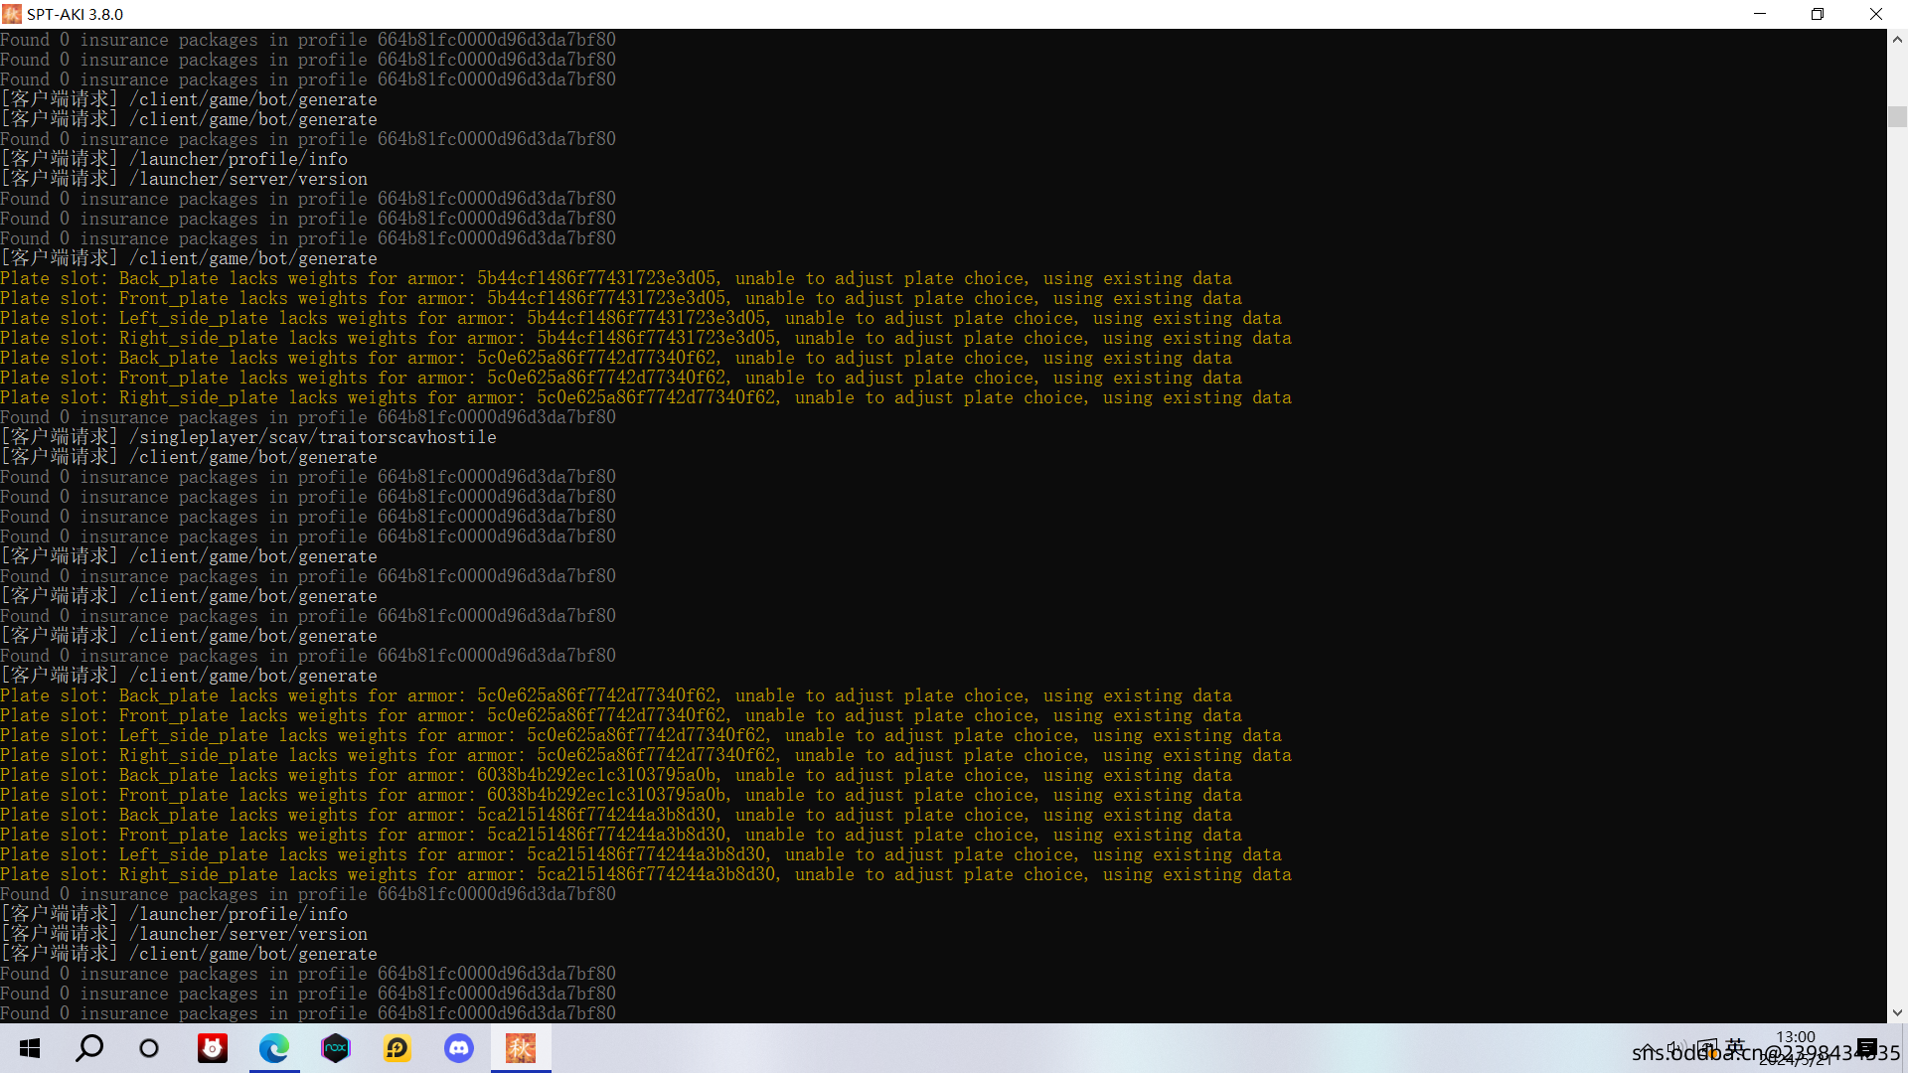Click SPT-AKI server taskbar icon
Viewport: 1908px width, 1073px height.
click(521, 1048)
